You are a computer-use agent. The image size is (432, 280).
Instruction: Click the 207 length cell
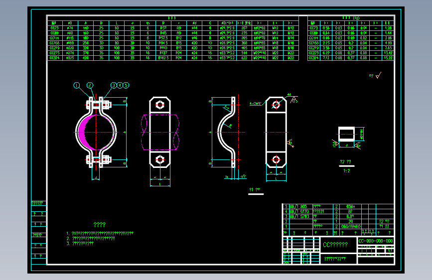coord(244,28)
